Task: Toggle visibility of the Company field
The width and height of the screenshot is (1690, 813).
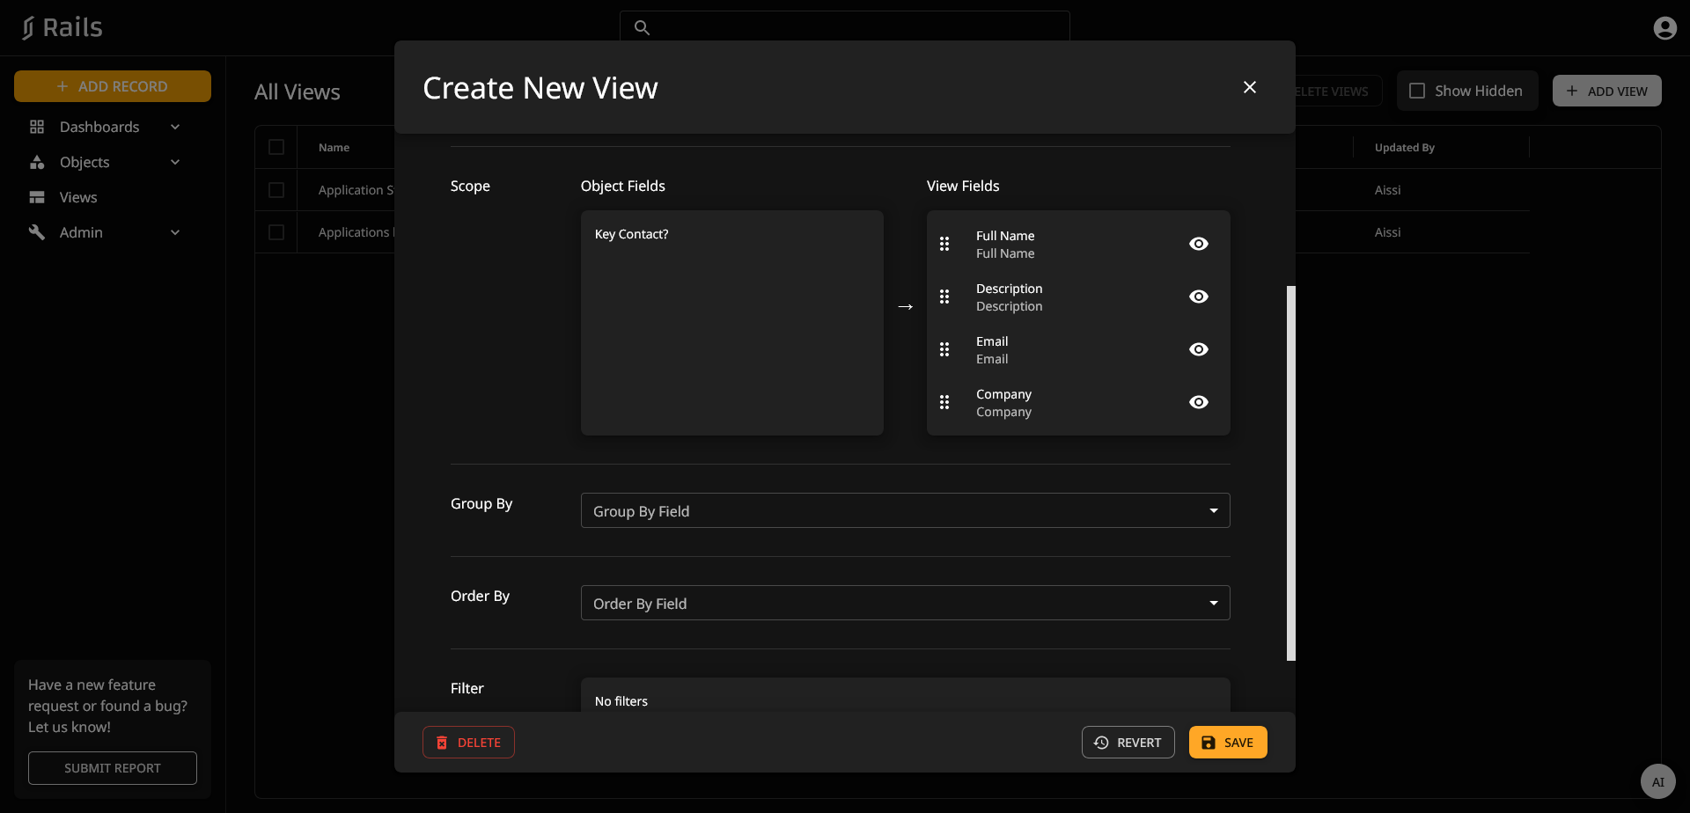Action: 1198,402
